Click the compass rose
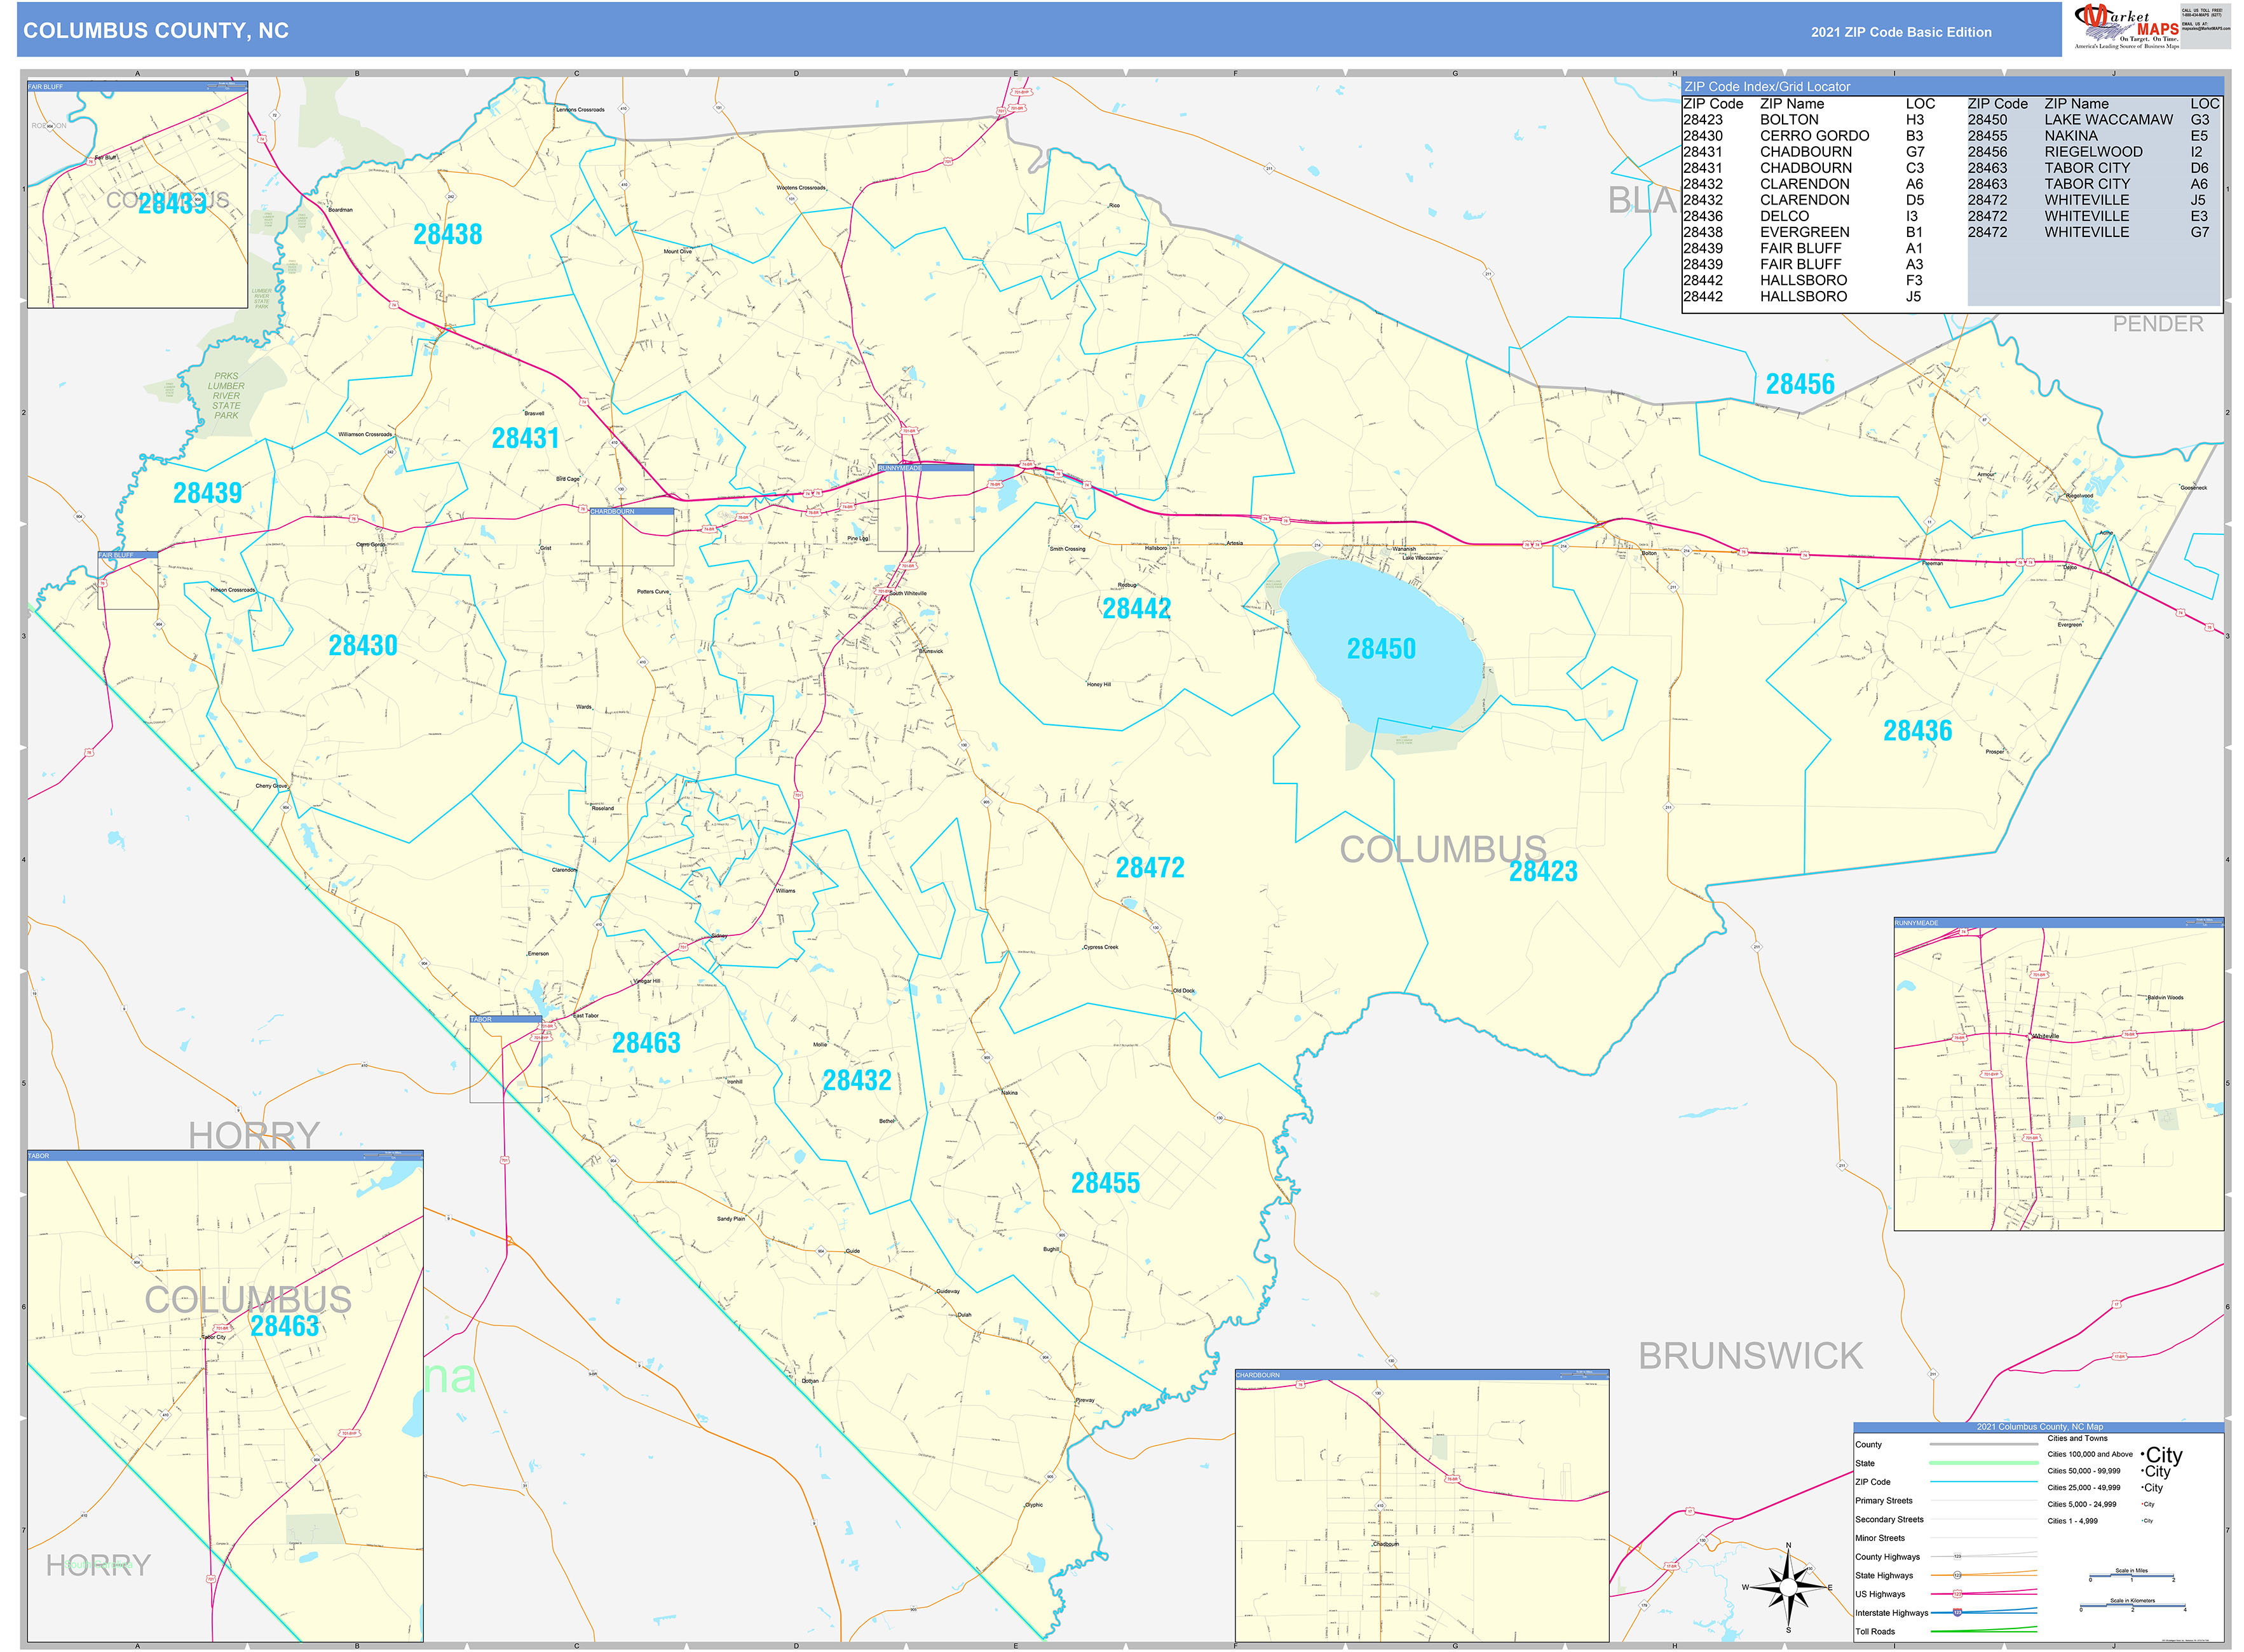The image size is (2244, 1652). pyautogui.click(x=1788, y=1587)
